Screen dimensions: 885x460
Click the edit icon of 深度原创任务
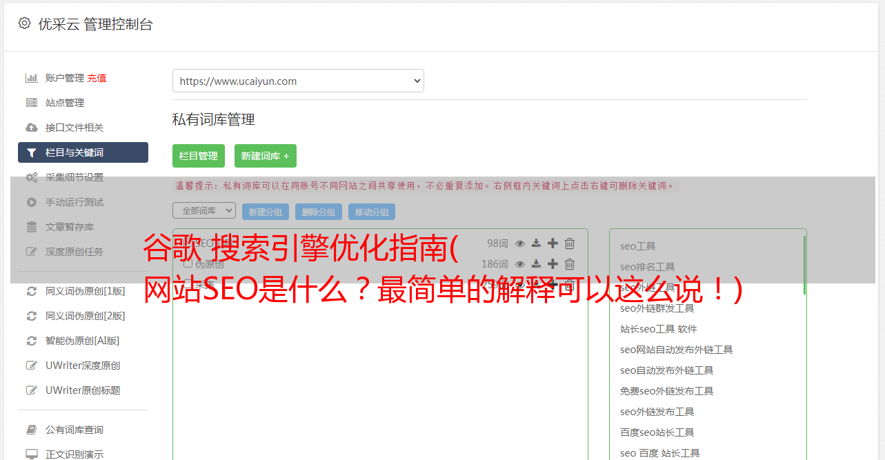click(x=31, y=252)
